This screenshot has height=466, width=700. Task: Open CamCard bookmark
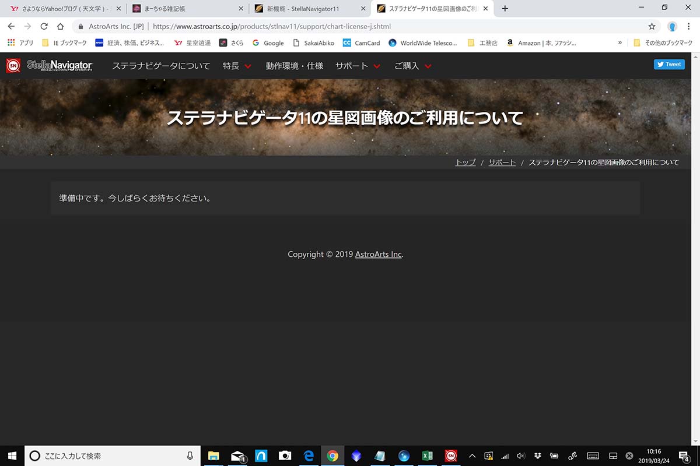click(x=361, y=43)
